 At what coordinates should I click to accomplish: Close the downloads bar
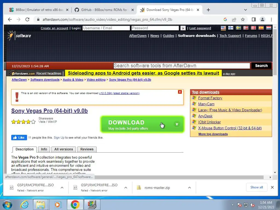coord(272,187)
